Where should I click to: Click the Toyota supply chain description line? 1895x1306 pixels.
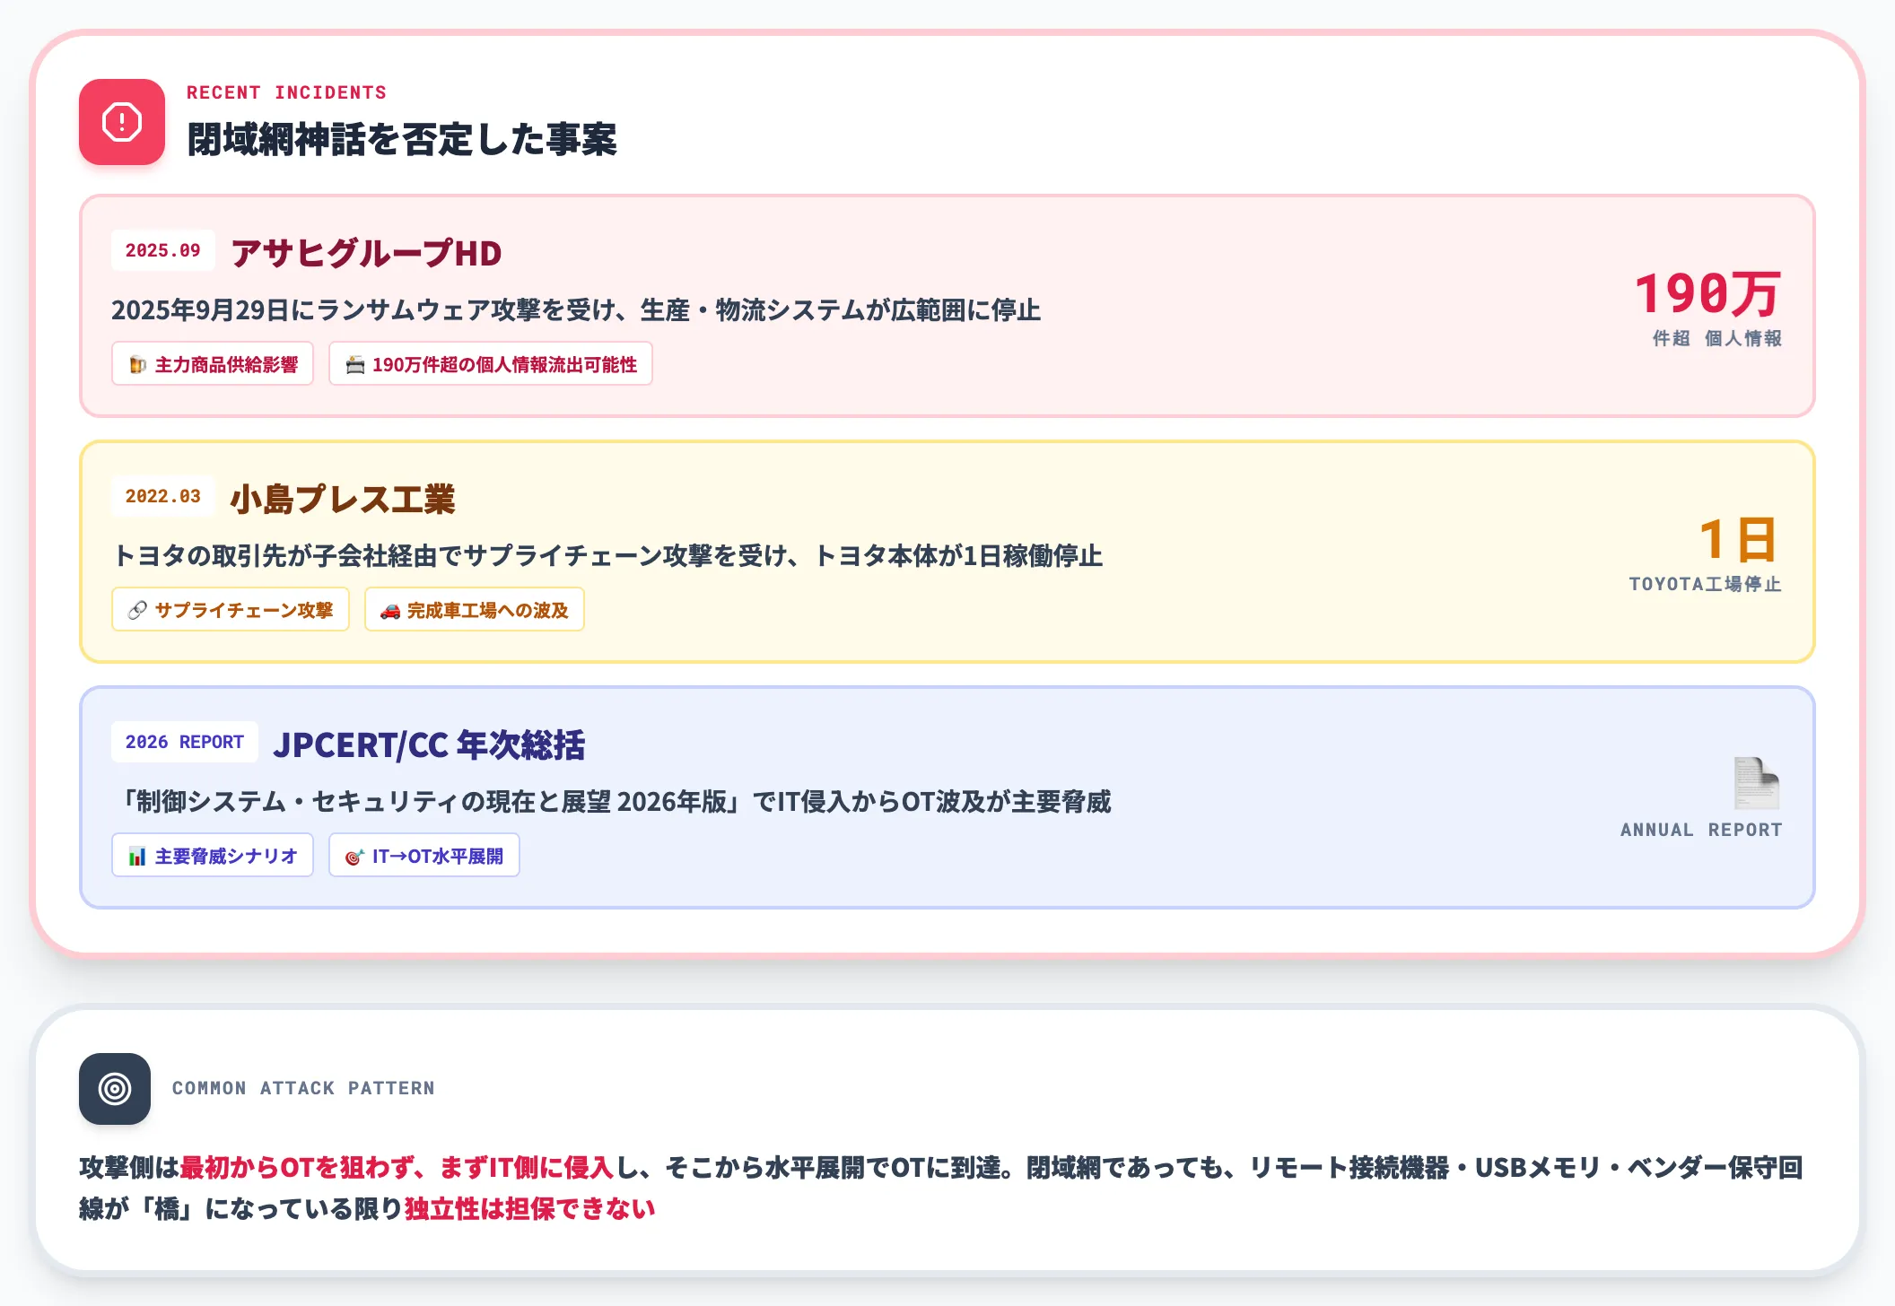(607, 556)
